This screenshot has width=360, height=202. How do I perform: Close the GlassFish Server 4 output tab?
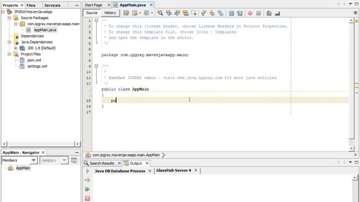click(196, 170)
